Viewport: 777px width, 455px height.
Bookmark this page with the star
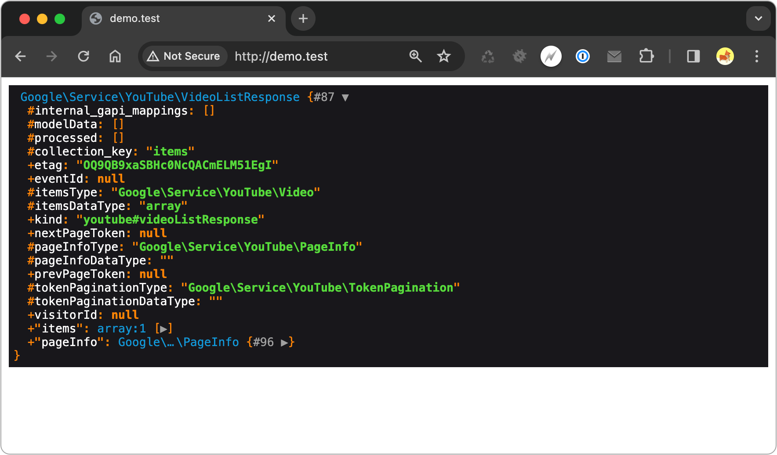[x=444, y=56]
